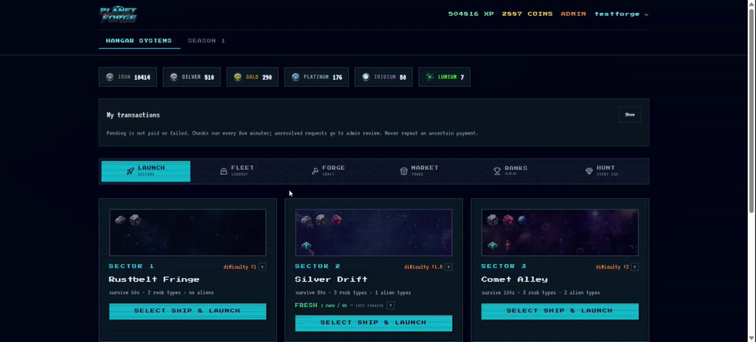Screen dimensions: 756x342
Task: Click the green FRESH label
Action: pyautogui.click(x=306, y=305)
